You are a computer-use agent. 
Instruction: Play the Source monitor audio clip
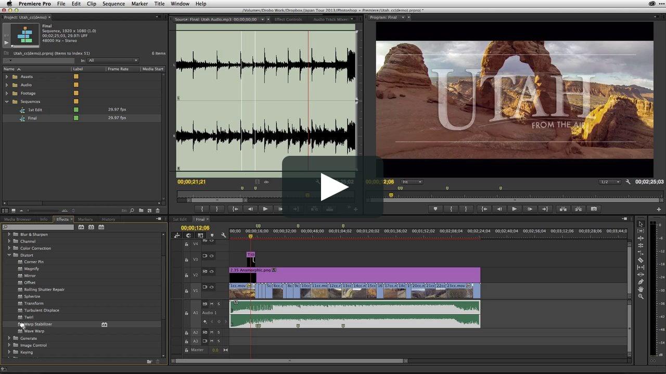point(265,209)
